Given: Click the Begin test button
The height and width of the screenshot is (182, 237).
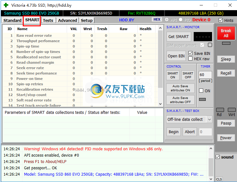Looking at the screenshot, I should coord(173,132).
